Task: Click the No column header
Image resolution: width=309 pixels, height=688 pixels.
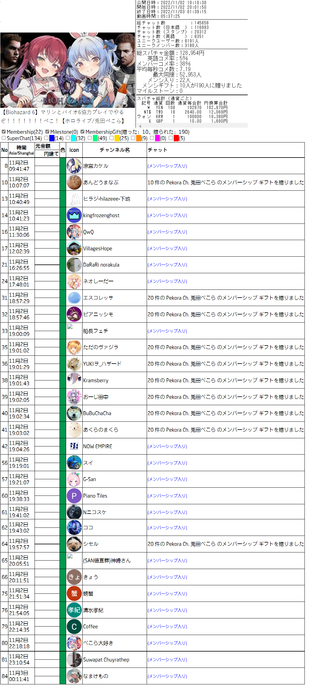Action: coord(4,150)
